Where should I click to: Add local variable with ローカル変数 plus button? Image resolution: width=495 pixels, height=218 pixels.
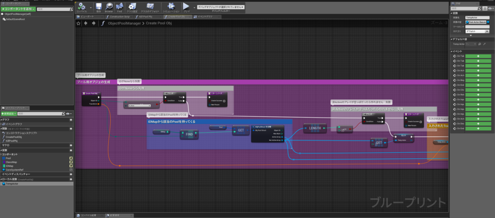click(x=71, y=179)
